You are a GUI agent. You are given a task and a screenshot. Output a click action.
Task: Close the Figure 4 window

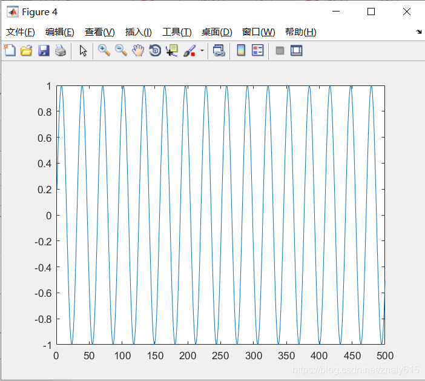407,12
